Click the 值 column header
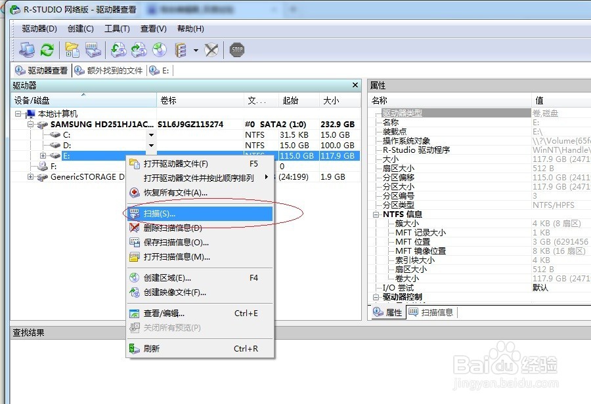The height and width of the screenshot is (404, 591). [561, 100]
